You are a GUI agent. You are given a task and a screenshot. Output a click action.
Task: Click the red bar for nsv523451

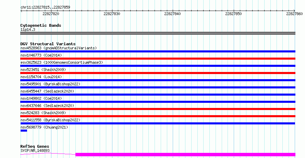(158, 73)
